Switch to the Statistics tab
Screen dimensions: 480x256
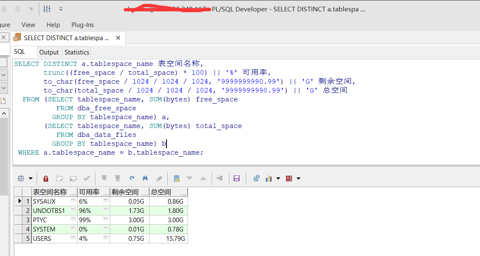(76, 52)
